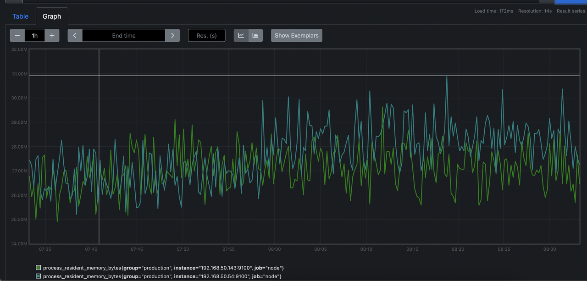Click the 08:30 time axis label
Screen dimensions: 587x281
[549, 249]
